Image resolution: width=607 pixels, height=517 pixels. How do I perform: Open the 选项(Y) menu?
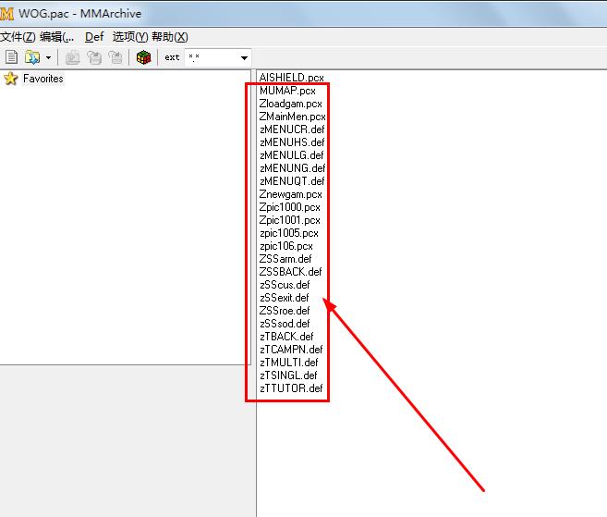(x=130, y=37)
